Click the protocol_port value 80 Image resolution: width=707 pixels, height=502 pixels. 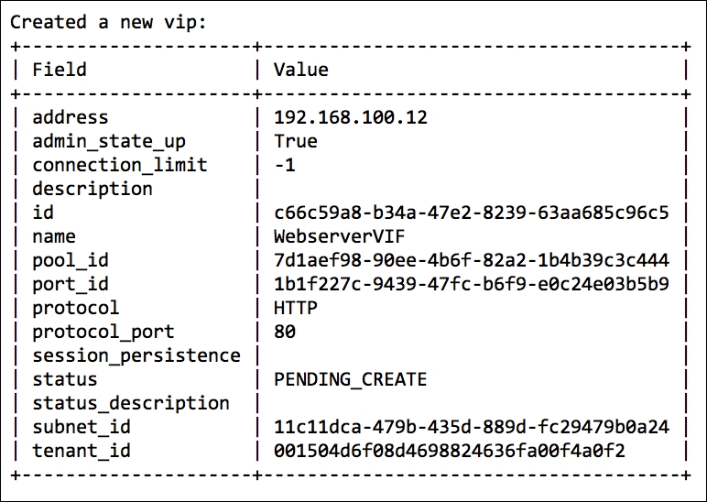pyautogui.click(x=284, y=332)
